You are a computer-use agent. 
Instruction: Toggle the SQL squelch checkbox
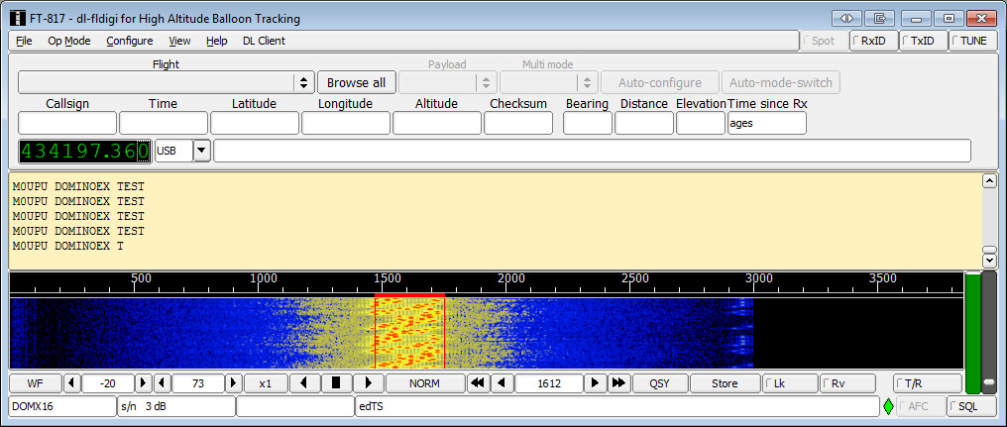coord(972,406)
